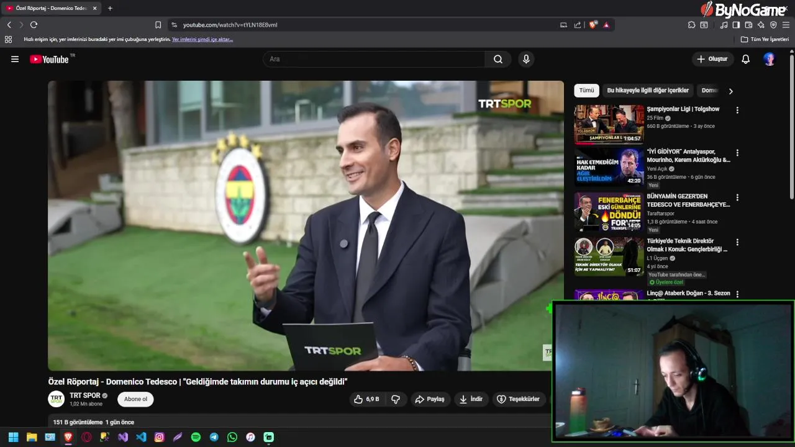Open Windows Start menu
The image size is (795, 447).
[13, 437]
